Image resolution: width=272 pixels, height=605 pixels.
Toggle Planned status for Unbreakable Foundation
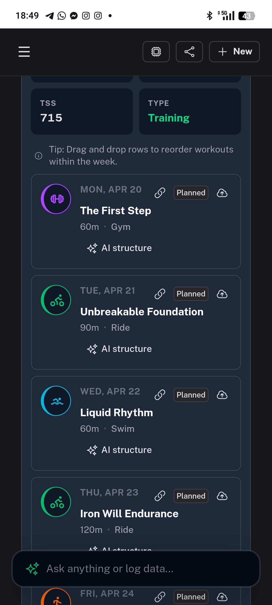191,294
